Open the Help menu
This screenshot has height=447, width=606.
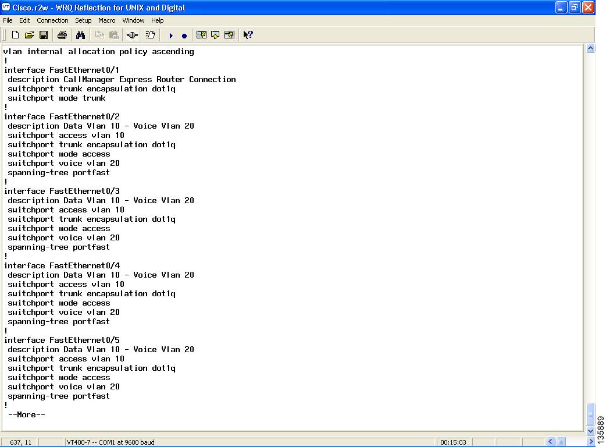[x=157, y=20]
